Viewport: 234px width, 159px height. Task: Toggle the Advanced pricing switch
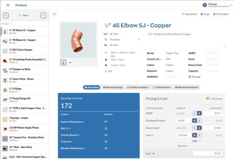[x=208, y=99]
